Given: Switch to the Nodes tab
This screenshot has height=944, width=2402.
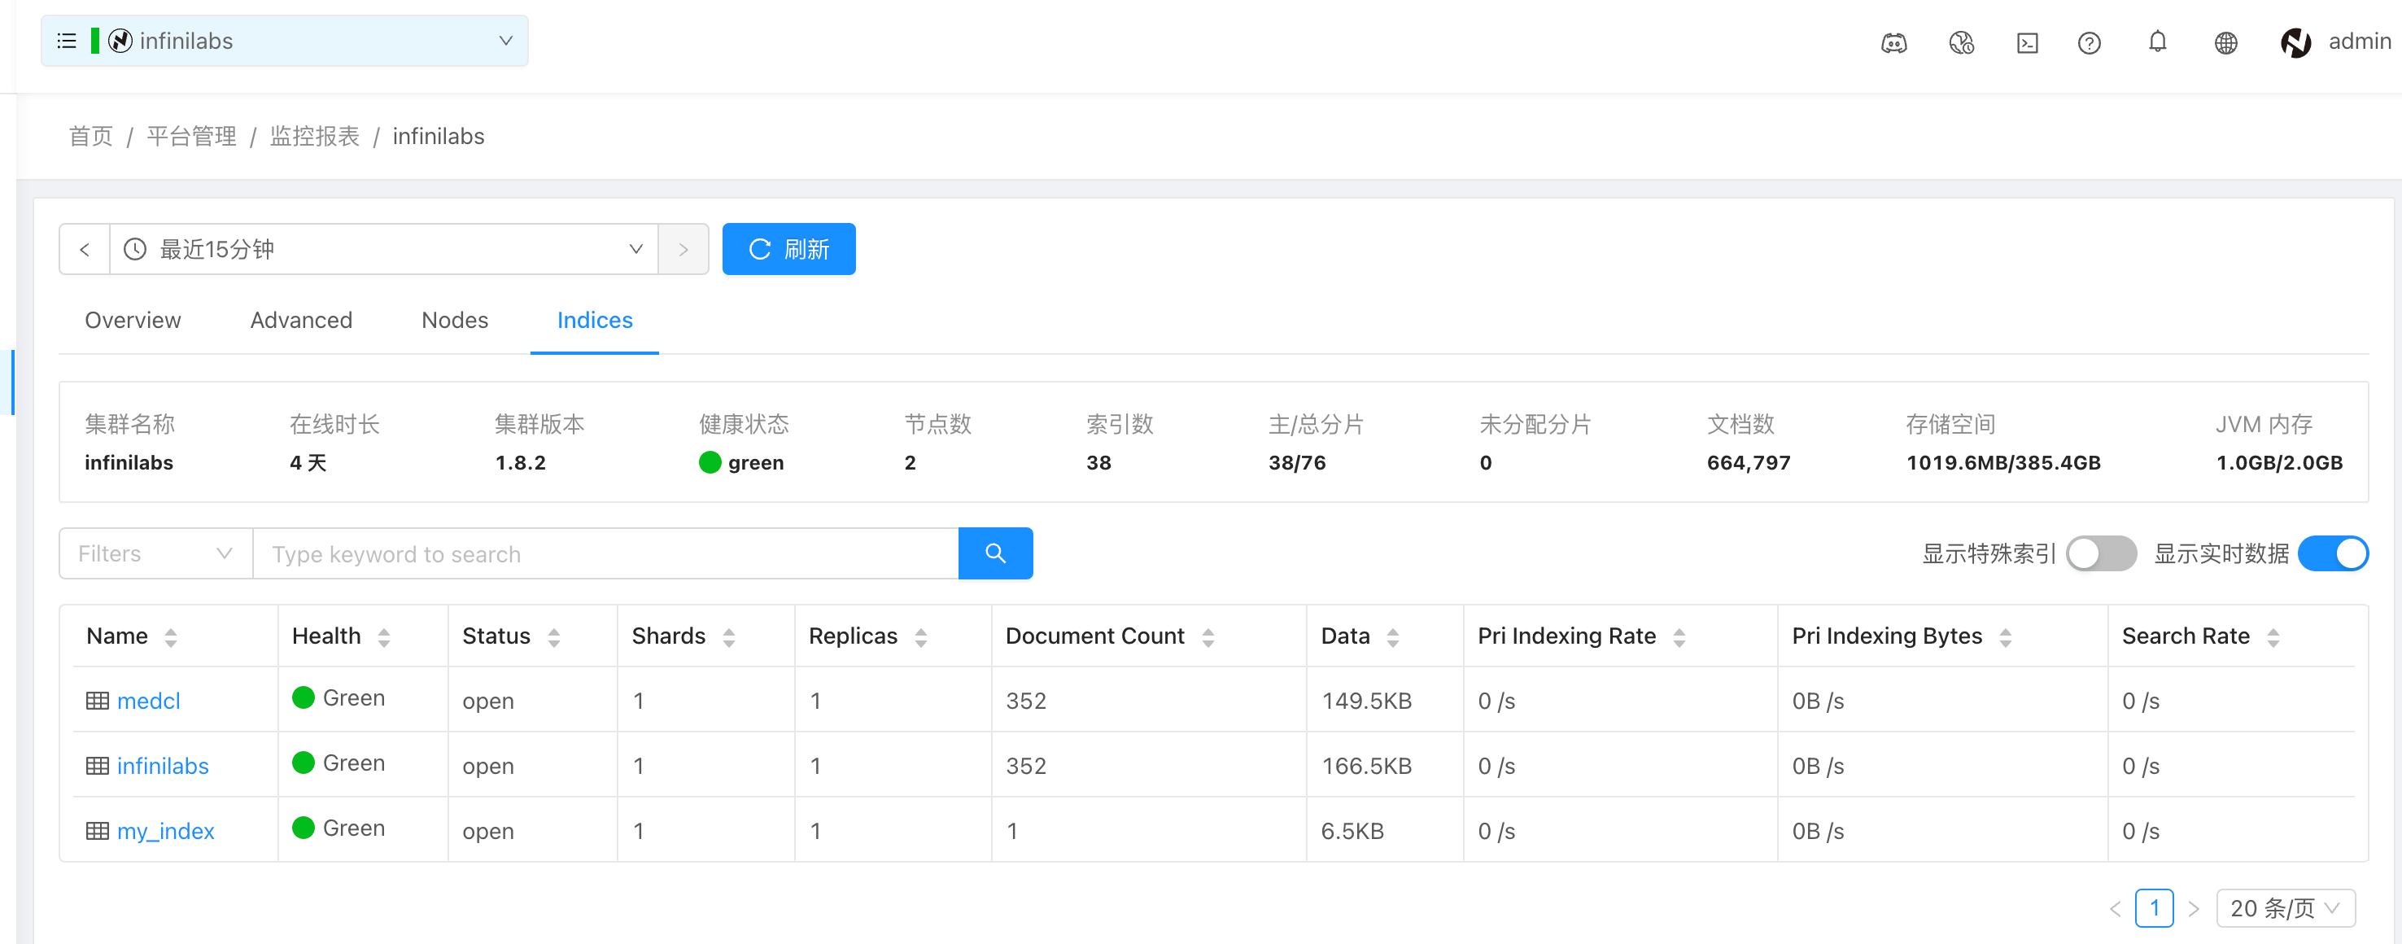Looking at the screenshot, I should 454,320.
